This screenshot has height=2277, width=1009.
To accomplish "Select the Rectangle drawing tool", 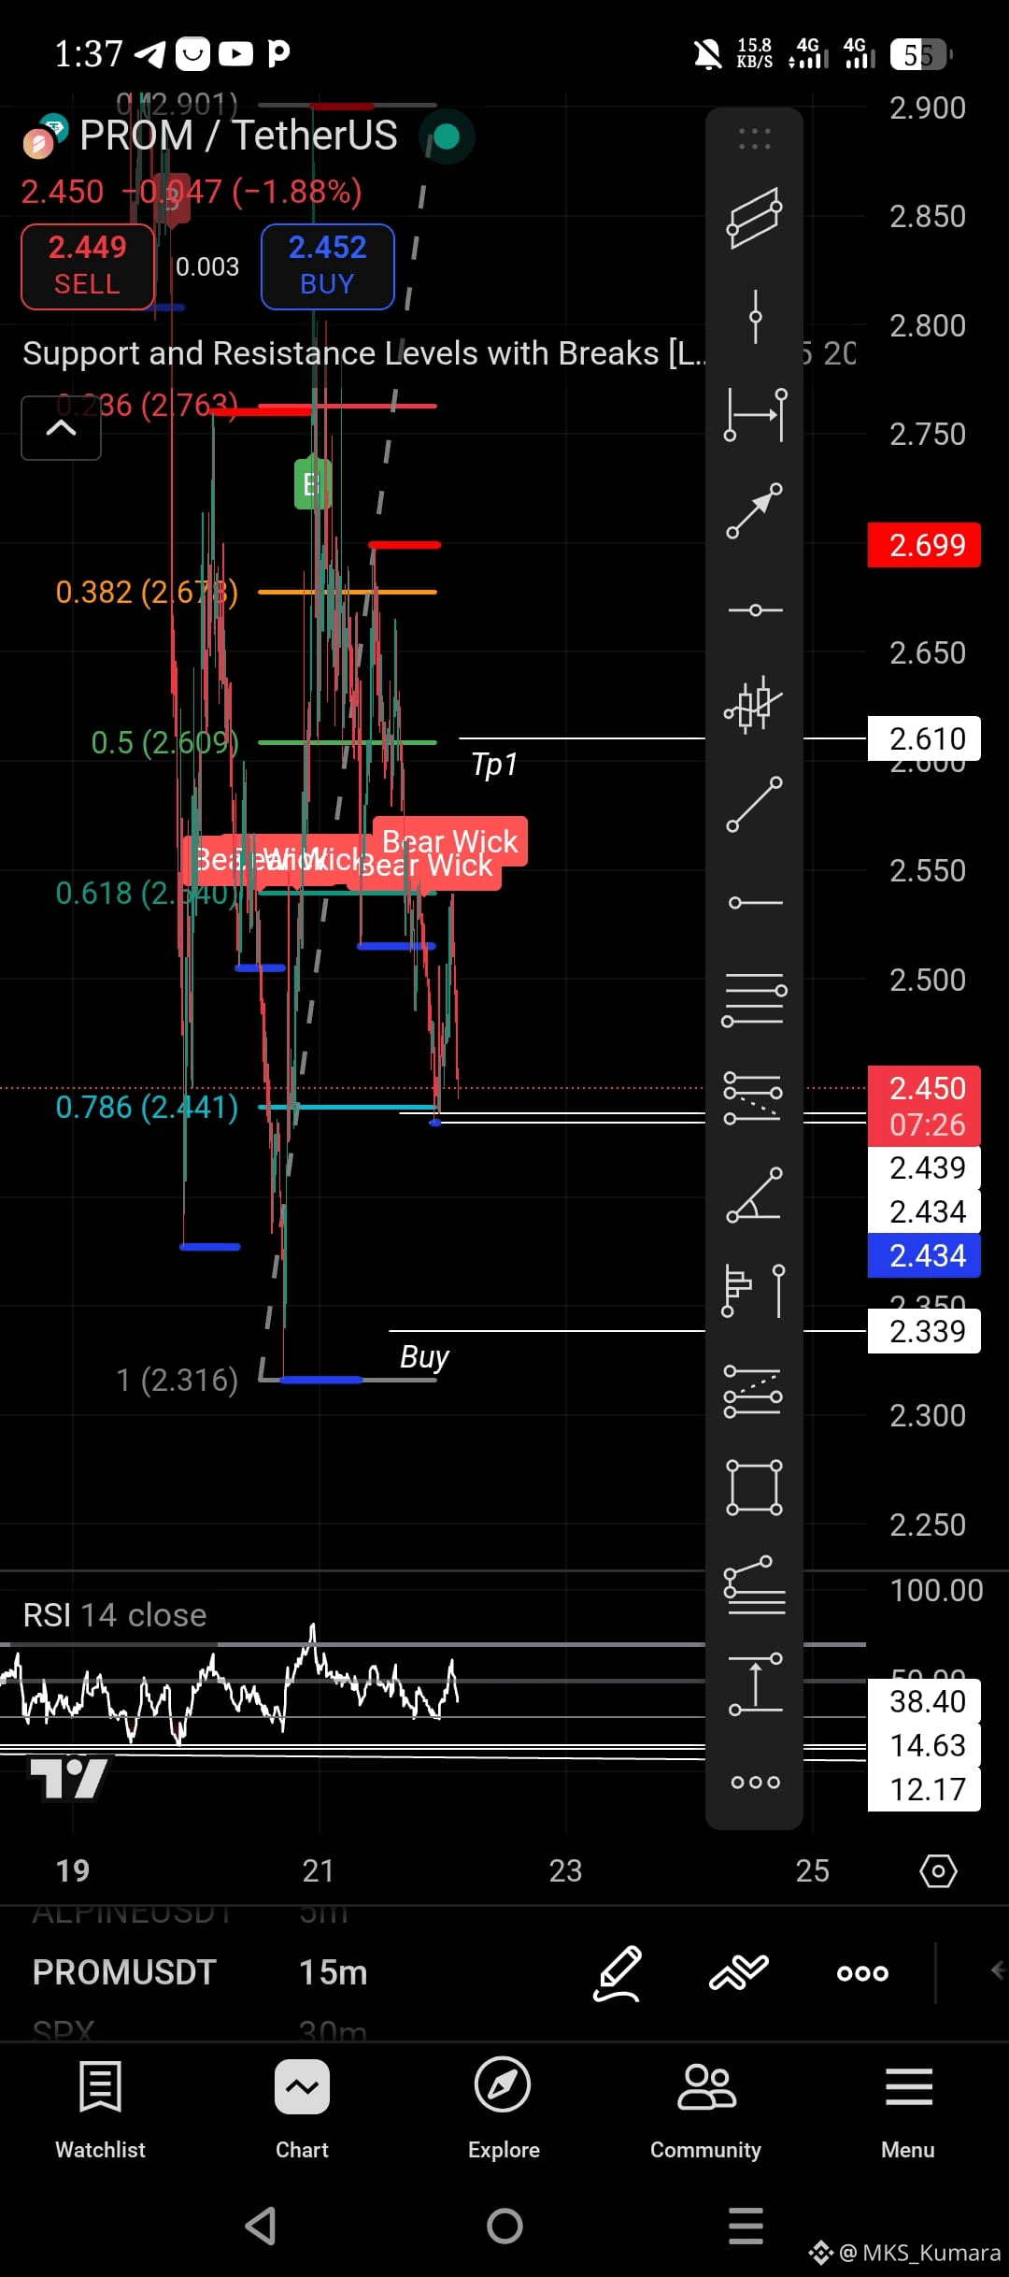I will coord(755,1487).
